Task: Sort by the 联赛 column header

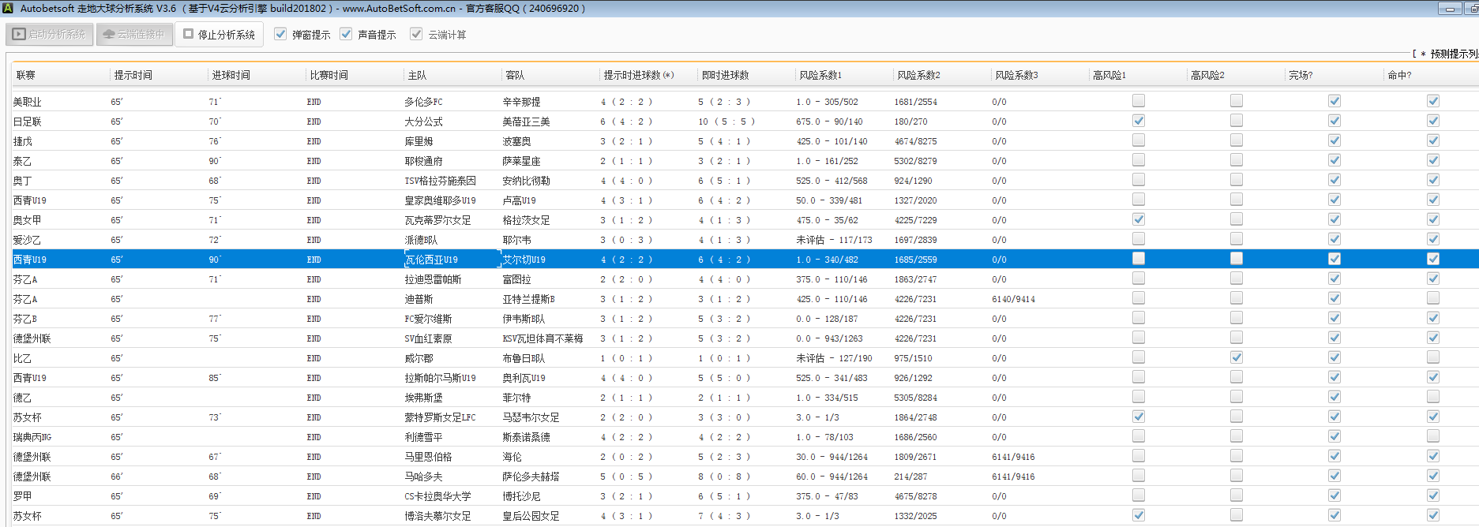Action: click(x=26, y=75)
